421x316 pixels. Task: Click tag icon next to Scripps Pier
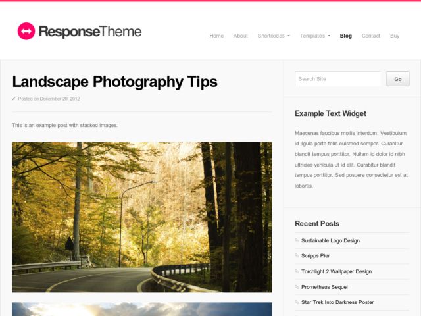pyautogui.click(x=297, y=255)
